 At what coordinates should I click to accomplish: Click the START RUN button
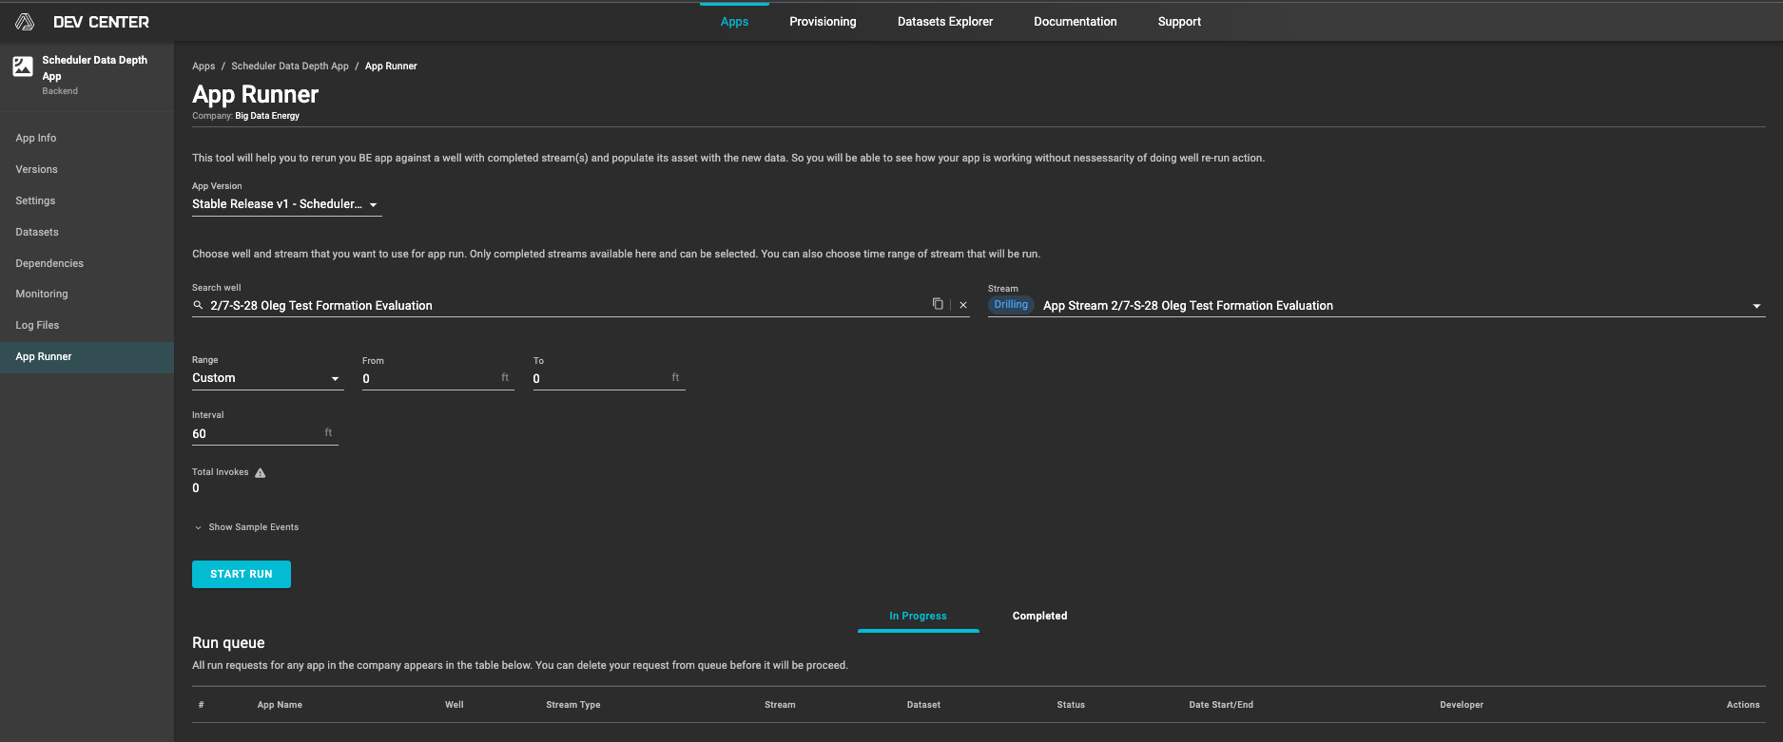click(242, 574)
